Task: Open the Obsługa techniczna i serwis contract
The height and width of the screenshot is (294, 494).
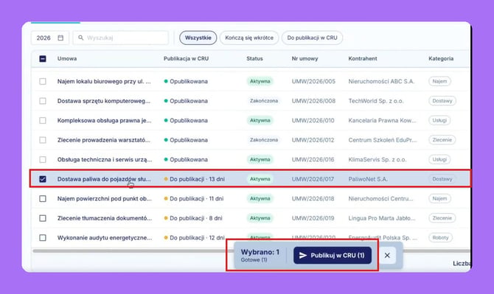Action: coord(105,159)
